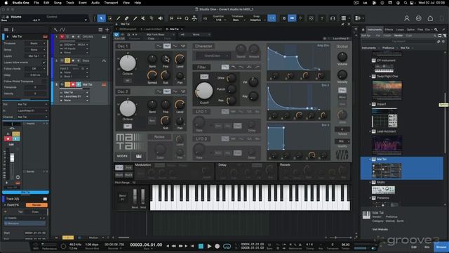Open the wrench track options icon
Screen dimensions: 449x253
pos(55,30)
